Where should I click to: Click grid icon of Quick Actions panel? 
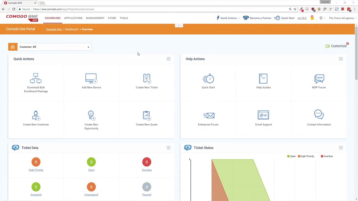[x=168, y=59]
